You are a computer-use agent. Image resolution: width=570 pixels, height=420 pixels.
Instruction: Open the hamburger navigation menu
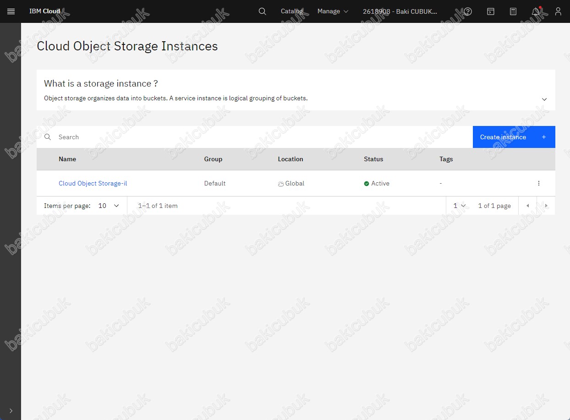(x=11, y=11)
